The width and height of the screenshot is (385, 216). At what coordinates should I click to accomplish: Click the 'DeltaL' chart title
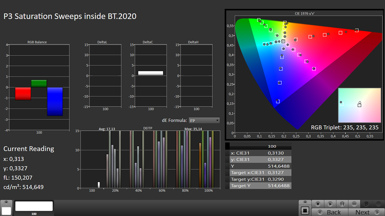(102, 42)
